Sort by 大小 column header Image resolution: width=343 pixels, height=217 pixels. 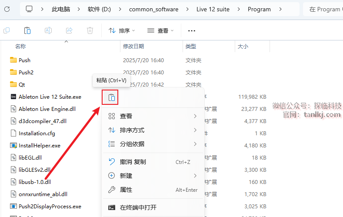tap(243, 47)
